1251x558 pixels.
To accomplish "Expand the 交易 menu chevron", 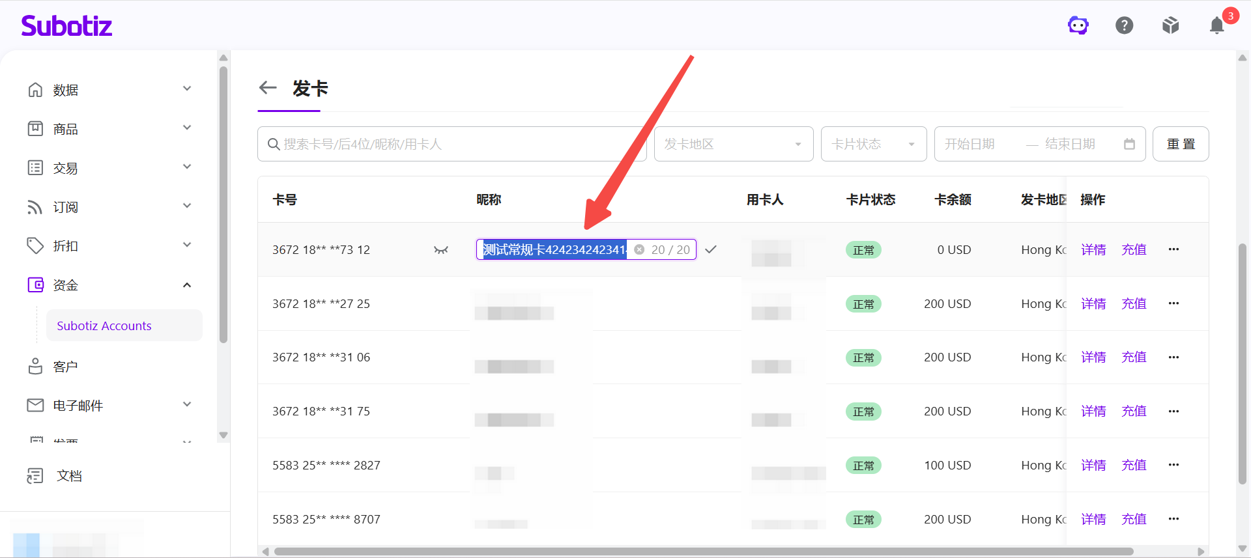I will click(x=187, y=167).
